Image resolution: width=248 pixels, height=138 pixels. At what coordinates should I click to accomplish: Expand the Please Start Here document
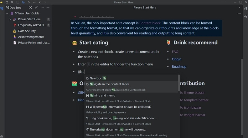(10, 19)
